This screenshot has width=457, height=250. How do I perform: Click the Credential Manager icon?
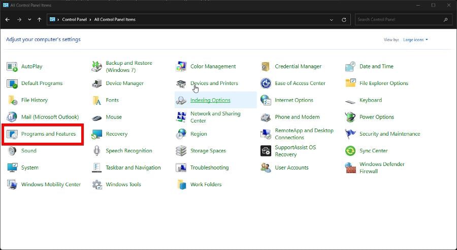point(266,66)
